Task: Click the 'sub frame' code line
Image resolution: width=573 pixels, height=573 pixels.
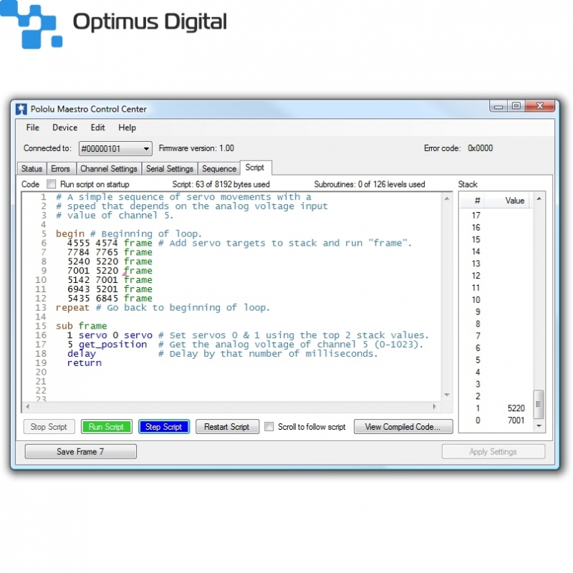Action: [81, 326]
